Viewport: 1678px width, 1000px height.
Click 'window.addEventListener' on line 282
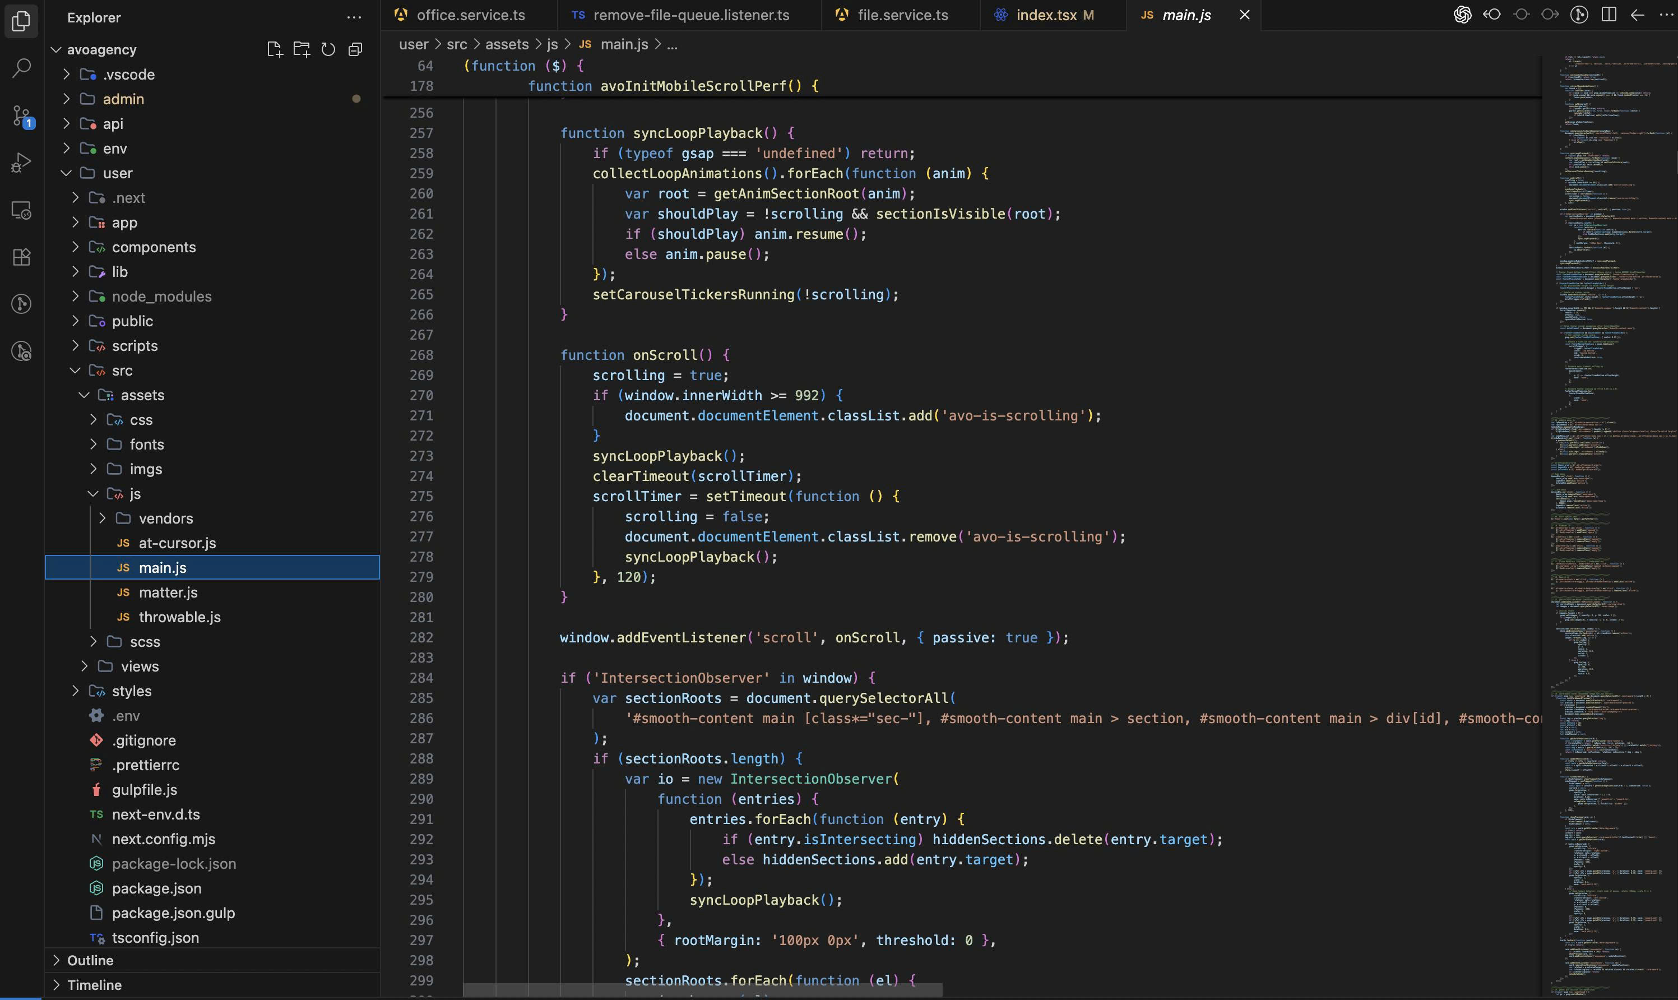(x=653, y=637)
